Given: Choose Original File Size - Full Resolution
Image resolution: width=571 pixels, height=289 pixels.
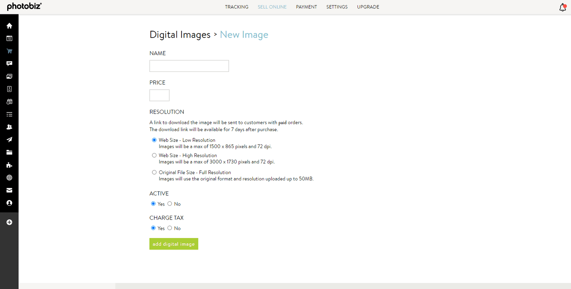Looking at the screenshot, I should coord(154,172).
